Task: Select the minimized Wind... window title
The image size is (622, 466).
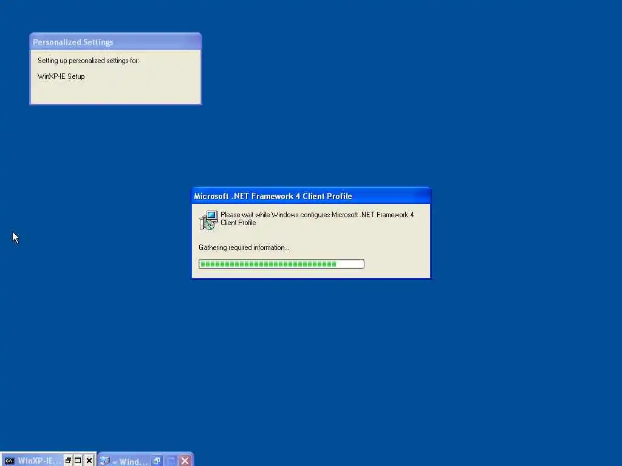Action: pos(130,462)
